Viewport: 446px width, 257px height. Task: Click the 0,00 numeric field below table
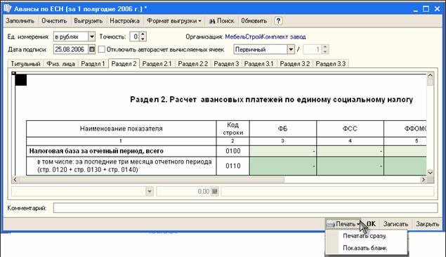pos(184,191)
